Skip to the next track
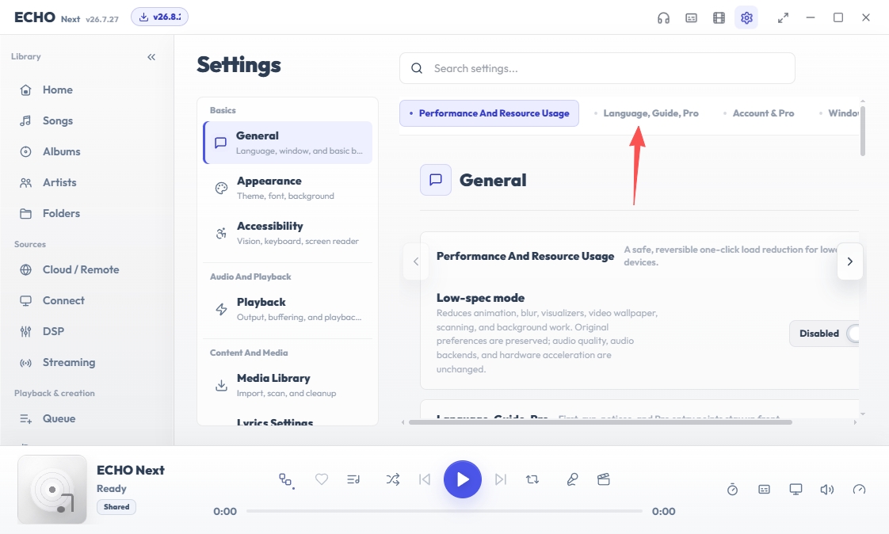Image resolution: width=889 pixels, height=534 pixels. click(500, 479)
